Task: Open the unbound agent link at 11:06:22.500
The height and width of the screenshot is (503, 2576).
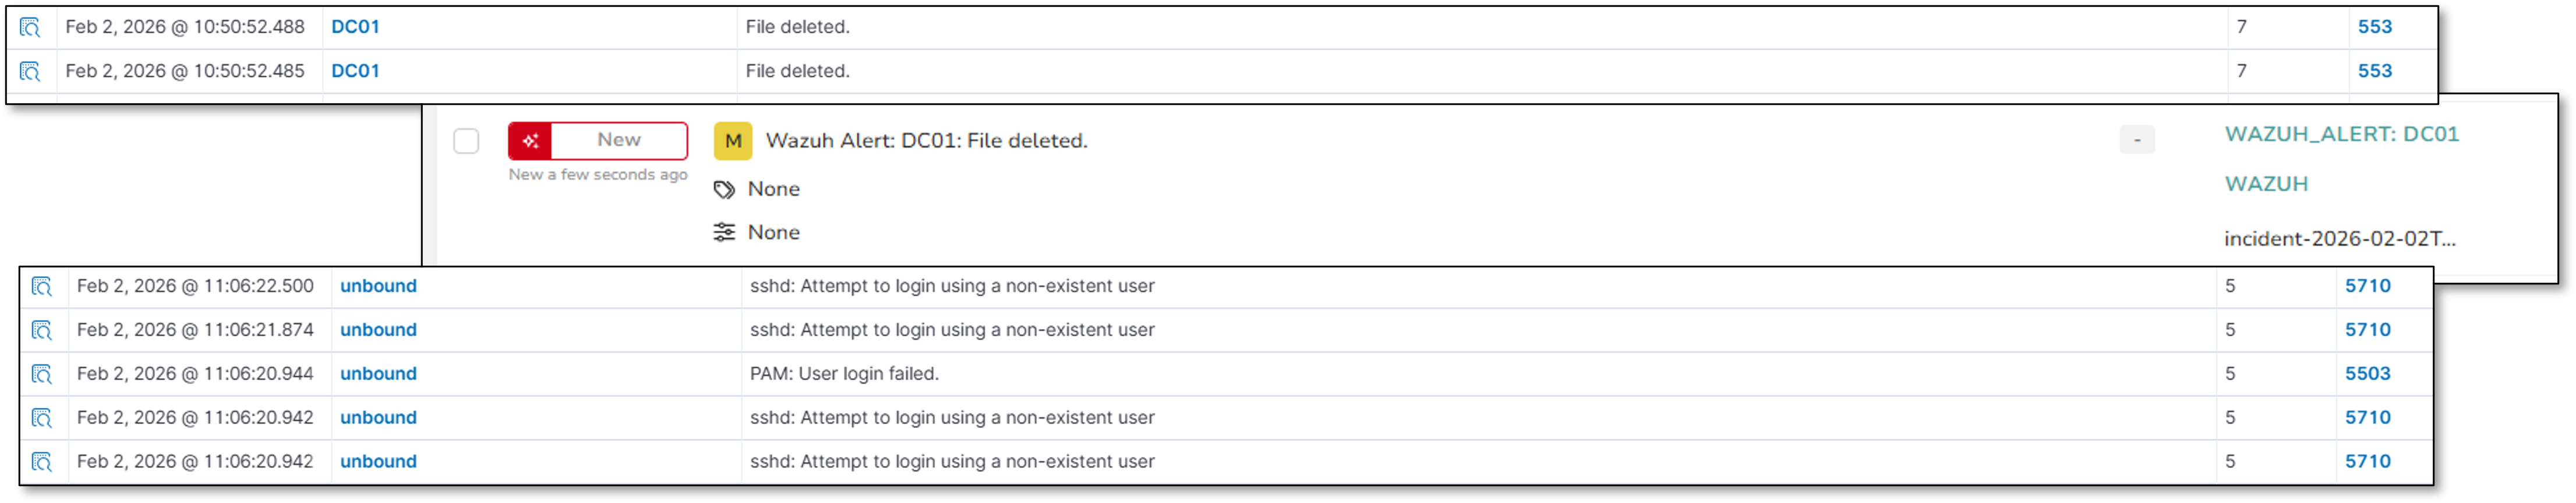Action: 378,286
